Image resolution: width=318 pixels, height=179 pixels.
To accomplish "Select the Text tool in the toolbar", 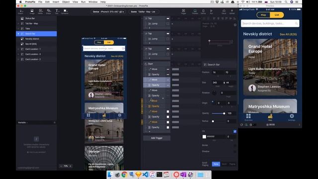I will [57, 11].
